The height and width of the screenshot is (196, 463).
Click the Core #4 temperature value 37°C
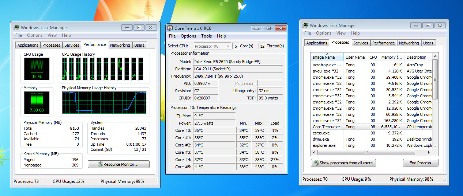click(x=214, y=160)
